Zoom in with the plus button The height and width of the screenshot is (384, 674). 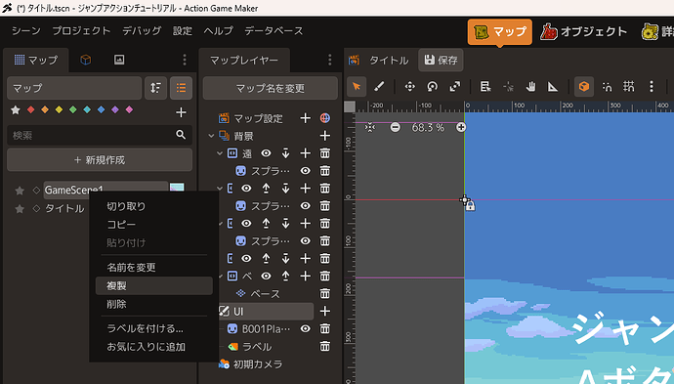point(461,127)
